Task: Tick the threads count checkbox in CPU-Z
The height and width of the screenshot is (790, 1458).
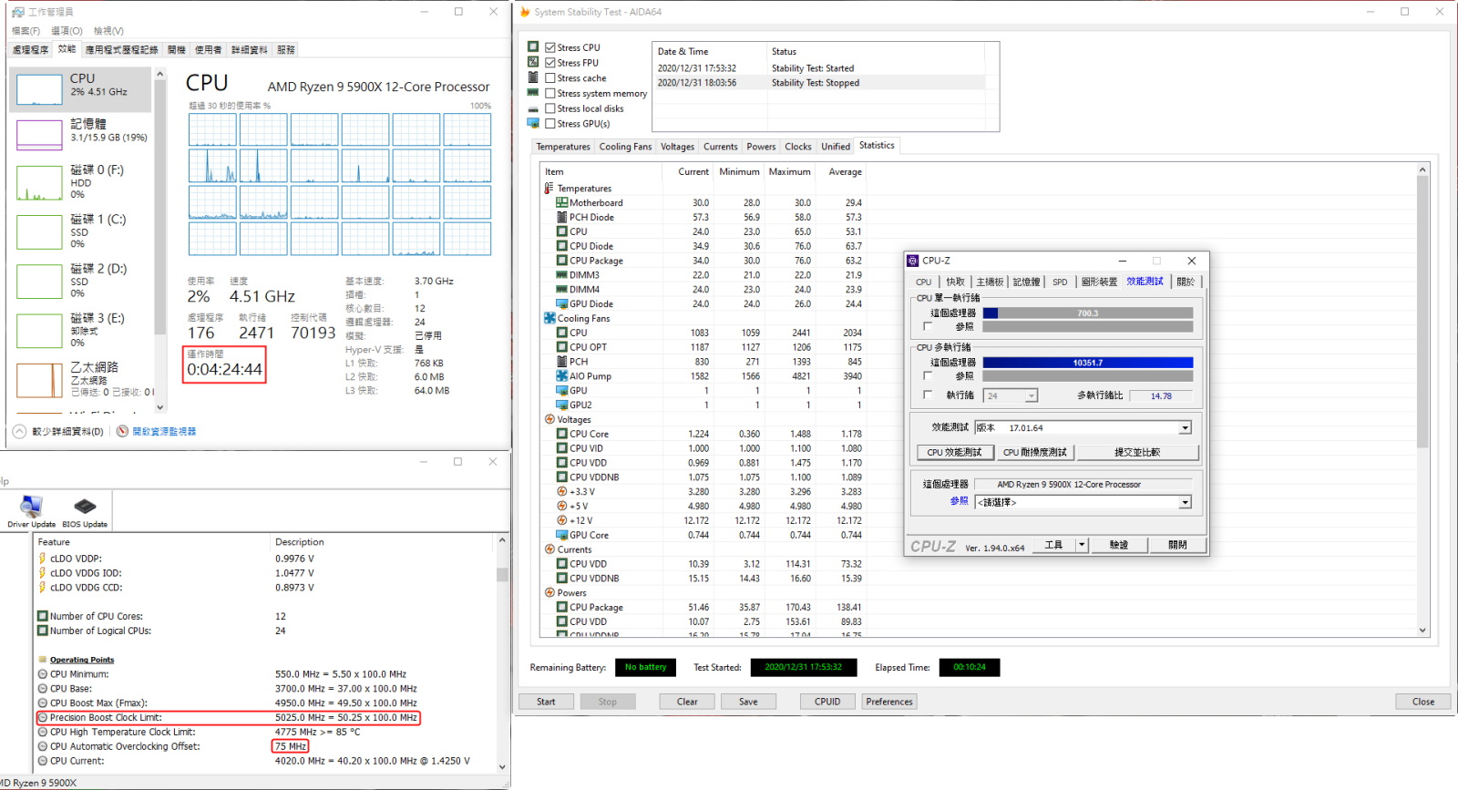Action: tap(928, 395)
